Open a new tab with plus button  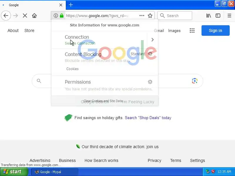[71, 5]
